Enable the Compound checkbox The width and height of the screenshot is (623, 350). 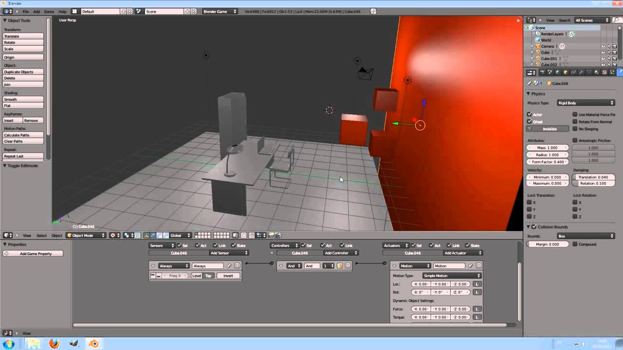pos(575,244)
